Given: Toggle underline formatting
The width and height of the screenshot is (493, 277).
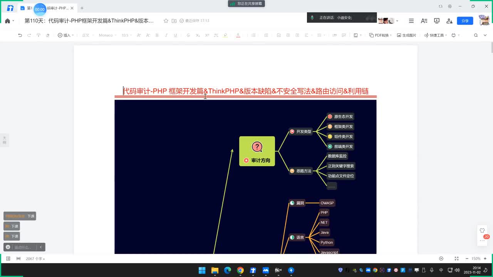Looking at the screenshot, I should tap(175, 35).
